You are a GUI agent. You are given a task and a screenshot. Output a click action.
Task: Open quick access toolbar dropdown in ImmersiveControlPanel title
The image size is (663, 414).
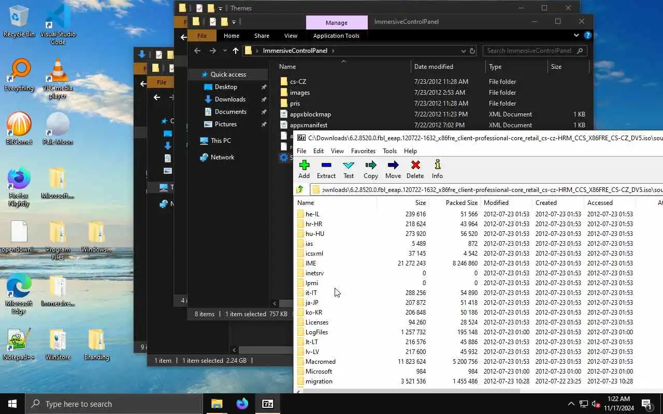[x=234, y=22]
